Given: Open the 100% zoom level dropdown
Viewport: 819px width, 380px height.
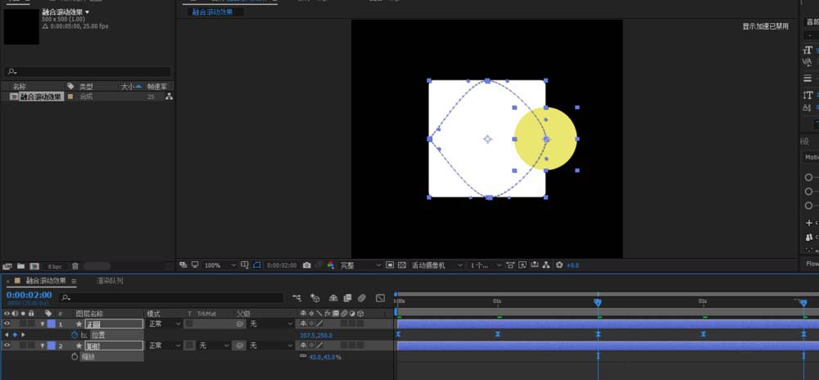Looking at the screenshot, I should (x=219, y=265).
